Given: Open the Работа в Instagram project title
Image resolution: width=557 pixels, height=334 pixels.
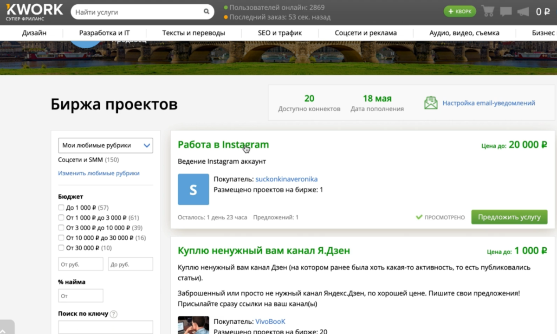Looking at the screenshot, I should pyautogui.click(x=223, y=144).
